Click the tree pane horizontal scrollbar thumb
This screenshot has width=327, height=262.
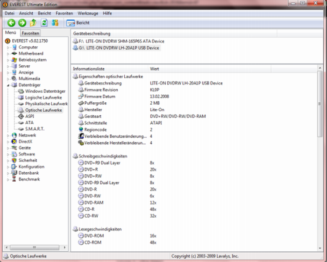click(35, 248)
